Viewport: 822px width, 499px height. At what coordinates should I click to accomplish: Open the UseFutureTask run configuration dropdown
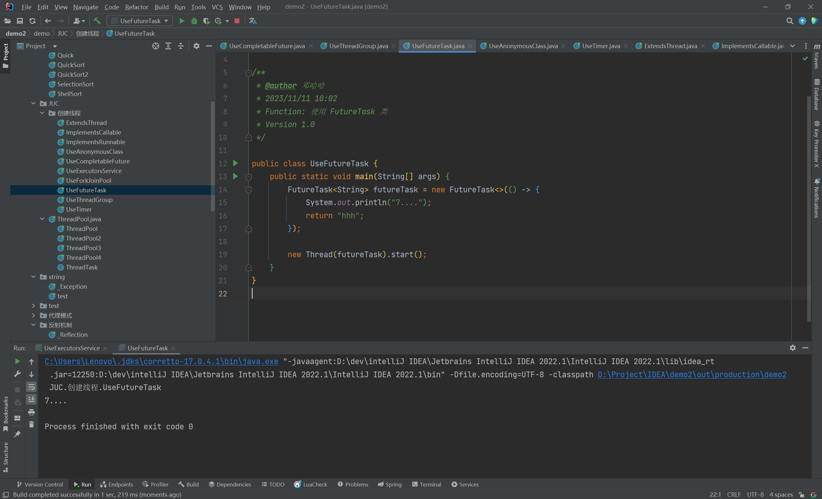click(140, 21)
